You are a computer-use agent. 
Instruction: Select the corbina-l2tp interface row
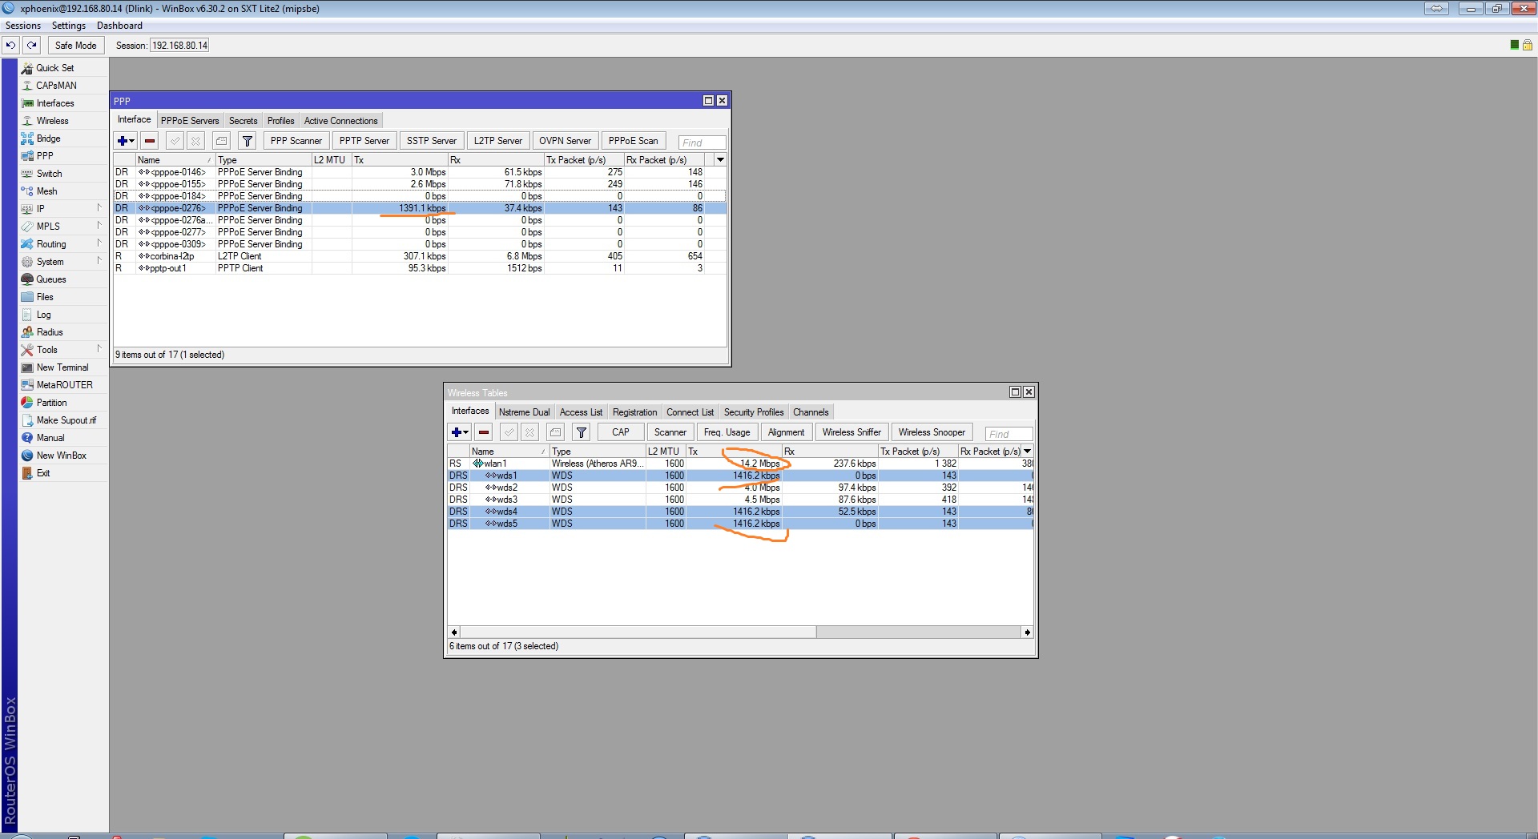coord(420,256)
